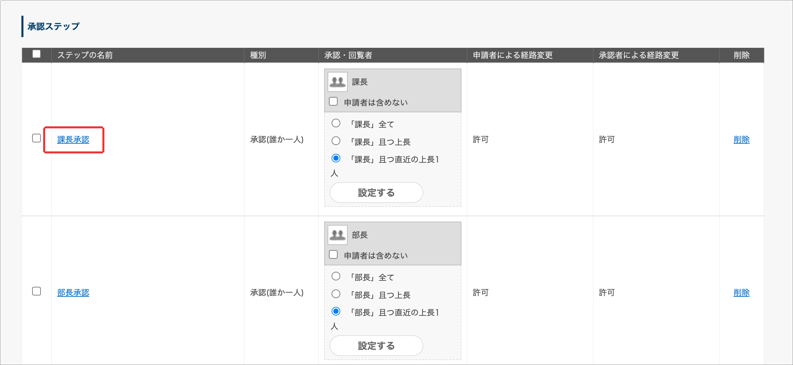Click 設定する button for 課長 approver
The height and width of the screenshot is (365, 793).
376,193
